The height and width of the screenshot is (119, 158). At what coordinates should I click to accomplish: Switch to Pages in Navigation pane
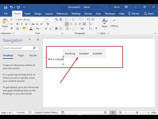(21, 56)
